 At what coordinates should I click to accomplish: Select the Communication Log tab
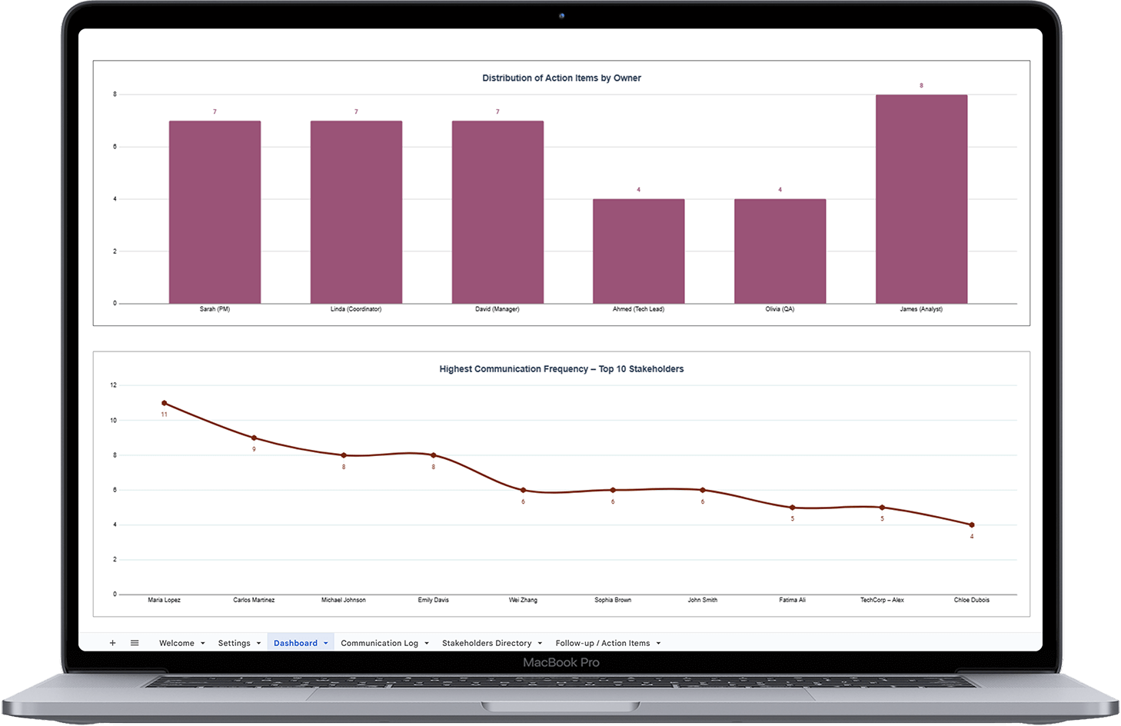(x=379, y=643)
